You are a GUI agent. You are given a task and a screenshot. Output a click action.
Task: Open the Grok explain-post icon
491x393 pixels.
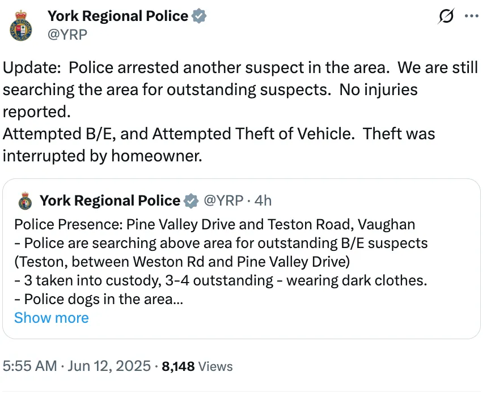tap(446, 17)
